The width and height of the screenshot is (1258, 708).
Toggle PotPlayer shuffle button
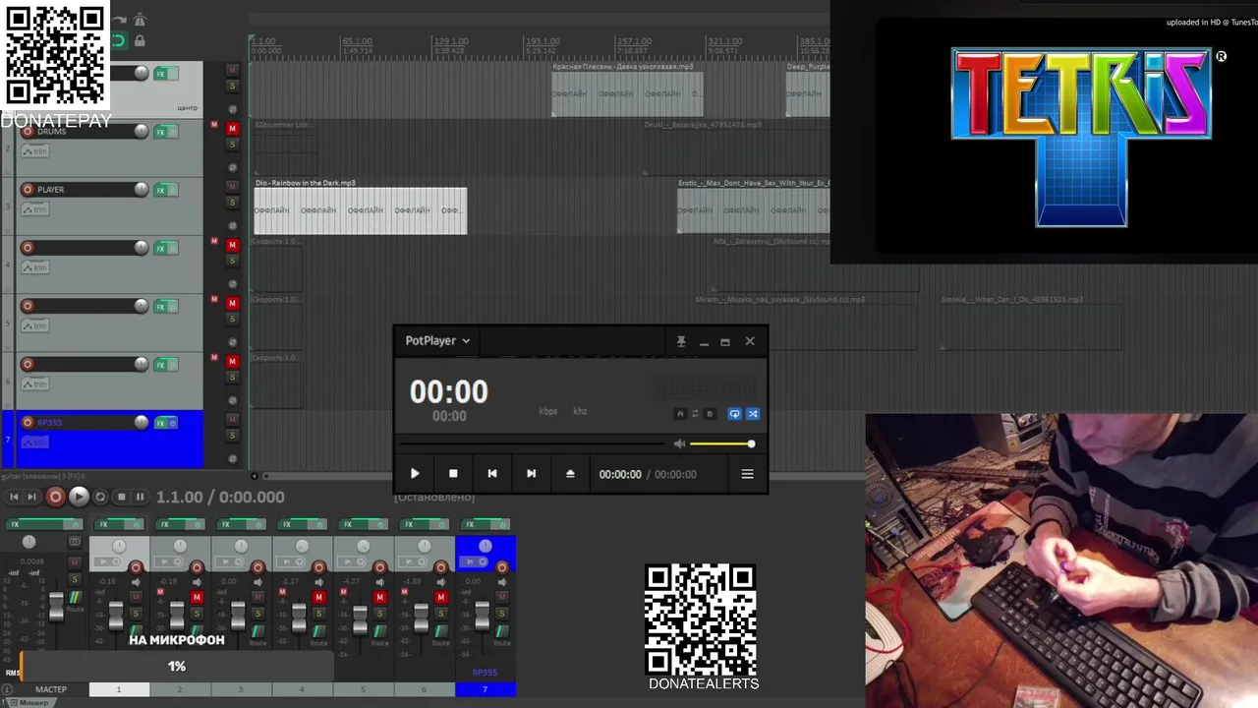click(x=753, y=414)
